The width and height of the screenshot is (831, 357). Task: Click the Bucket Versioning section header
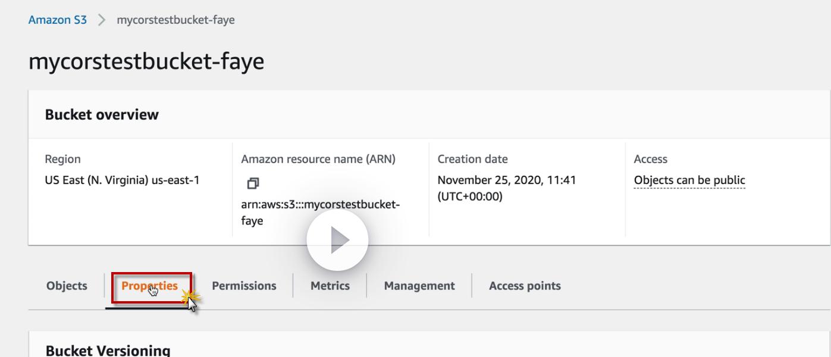point(108,350)
